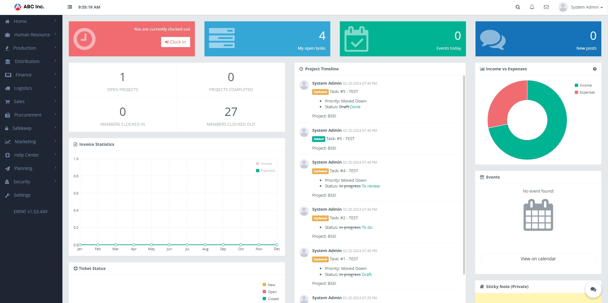This screenshot has width=608, height=303.
Task: Expand the Production menu chevron
Action: (55, 47)
